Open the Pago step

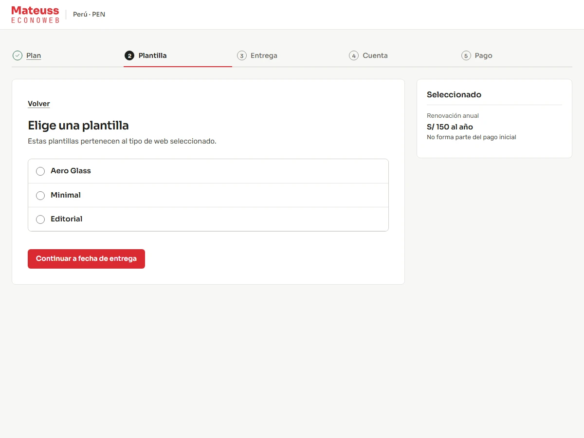pos(484,55)
